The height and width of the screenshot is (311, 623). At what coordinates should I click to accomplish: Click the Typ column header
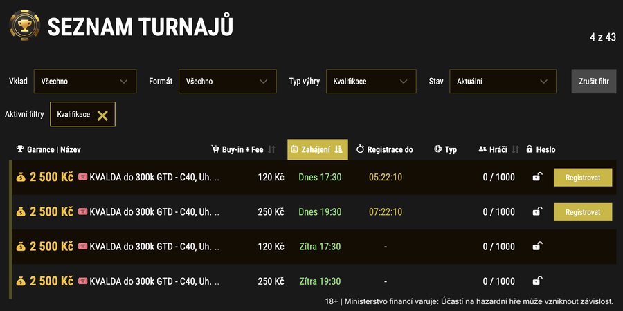pyautogui.click(x=445, y=149)
